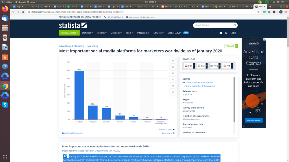The height and width of the screenshot is (162, 289).
Task: Launch Skype from the dock
Action: pyautogui.click(x=5, y=105)
